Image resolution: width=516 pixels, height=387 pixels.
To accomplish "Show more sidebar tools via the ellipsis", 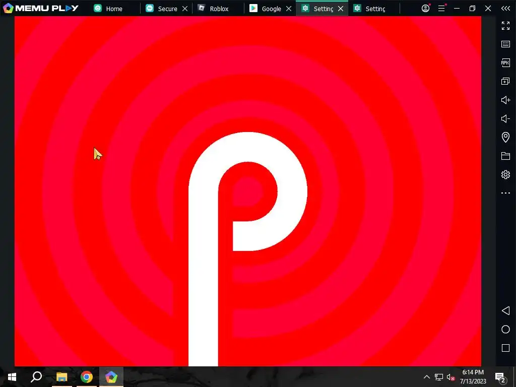I will coord(505,193).
